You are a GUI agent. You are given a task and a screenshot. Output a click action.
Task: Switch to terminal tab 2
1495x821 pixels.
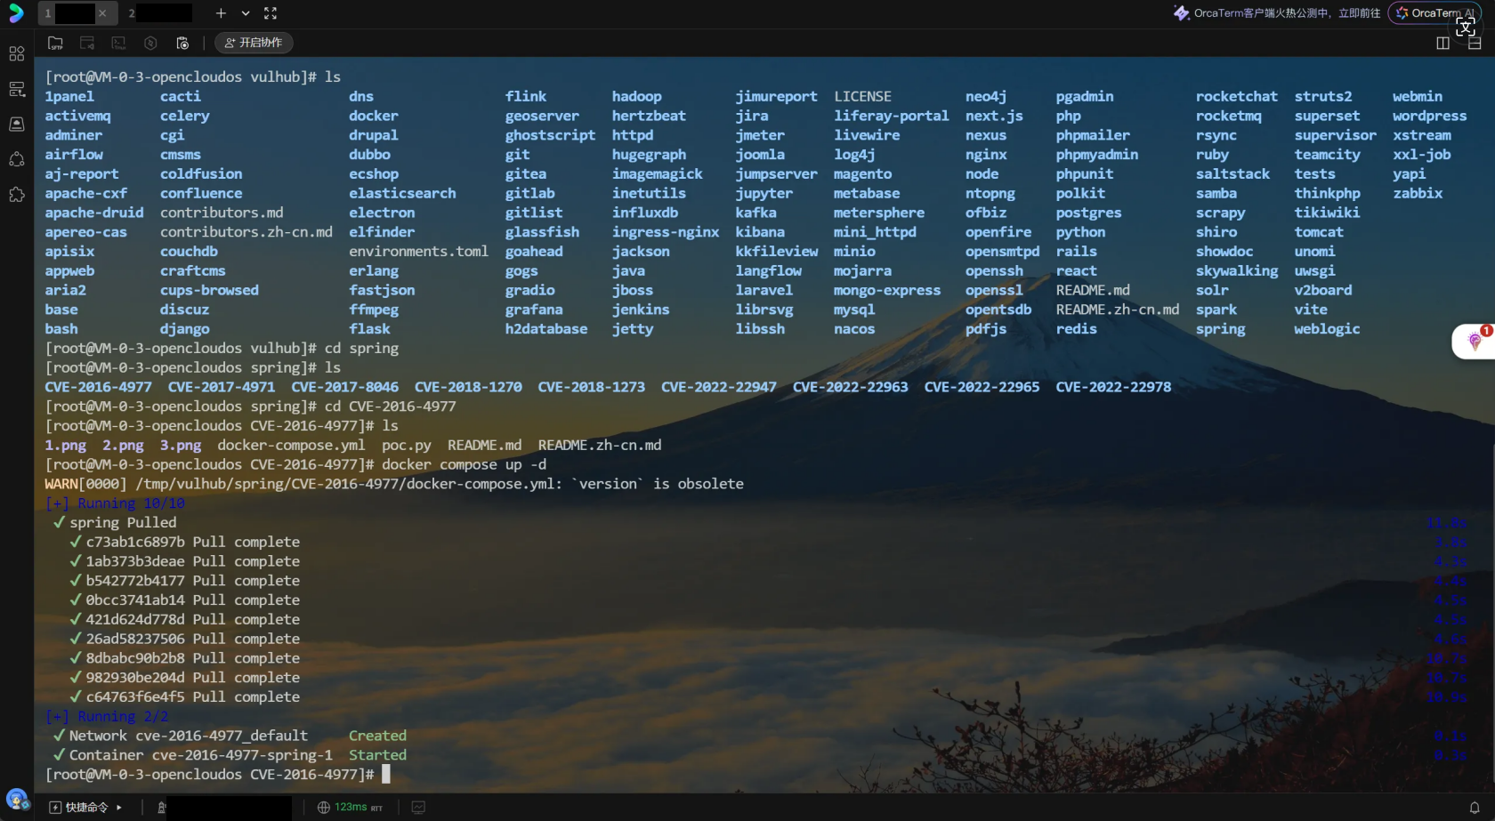point(160,13)
